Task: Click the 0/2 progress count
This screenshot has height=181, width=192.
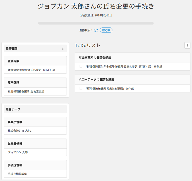Action: tap(96, 30)
